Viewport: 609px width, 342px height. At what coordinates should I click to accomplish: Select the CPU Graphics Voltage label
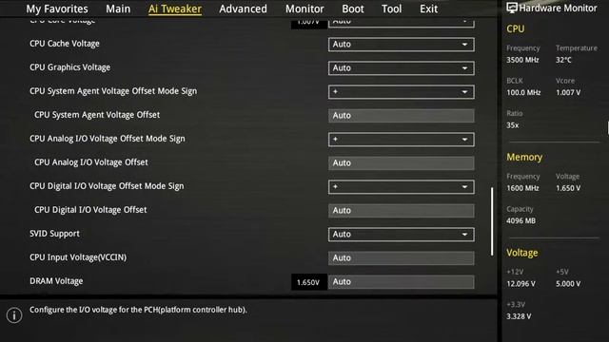pos(69,67)
